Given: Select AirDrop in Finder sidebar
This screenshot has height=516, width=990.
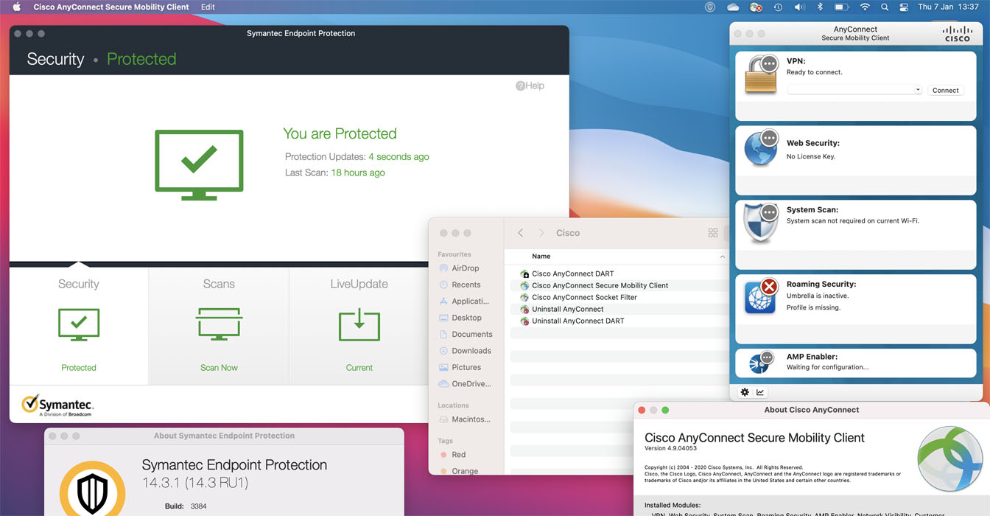Looking at the screenshot, I should 466,268.
